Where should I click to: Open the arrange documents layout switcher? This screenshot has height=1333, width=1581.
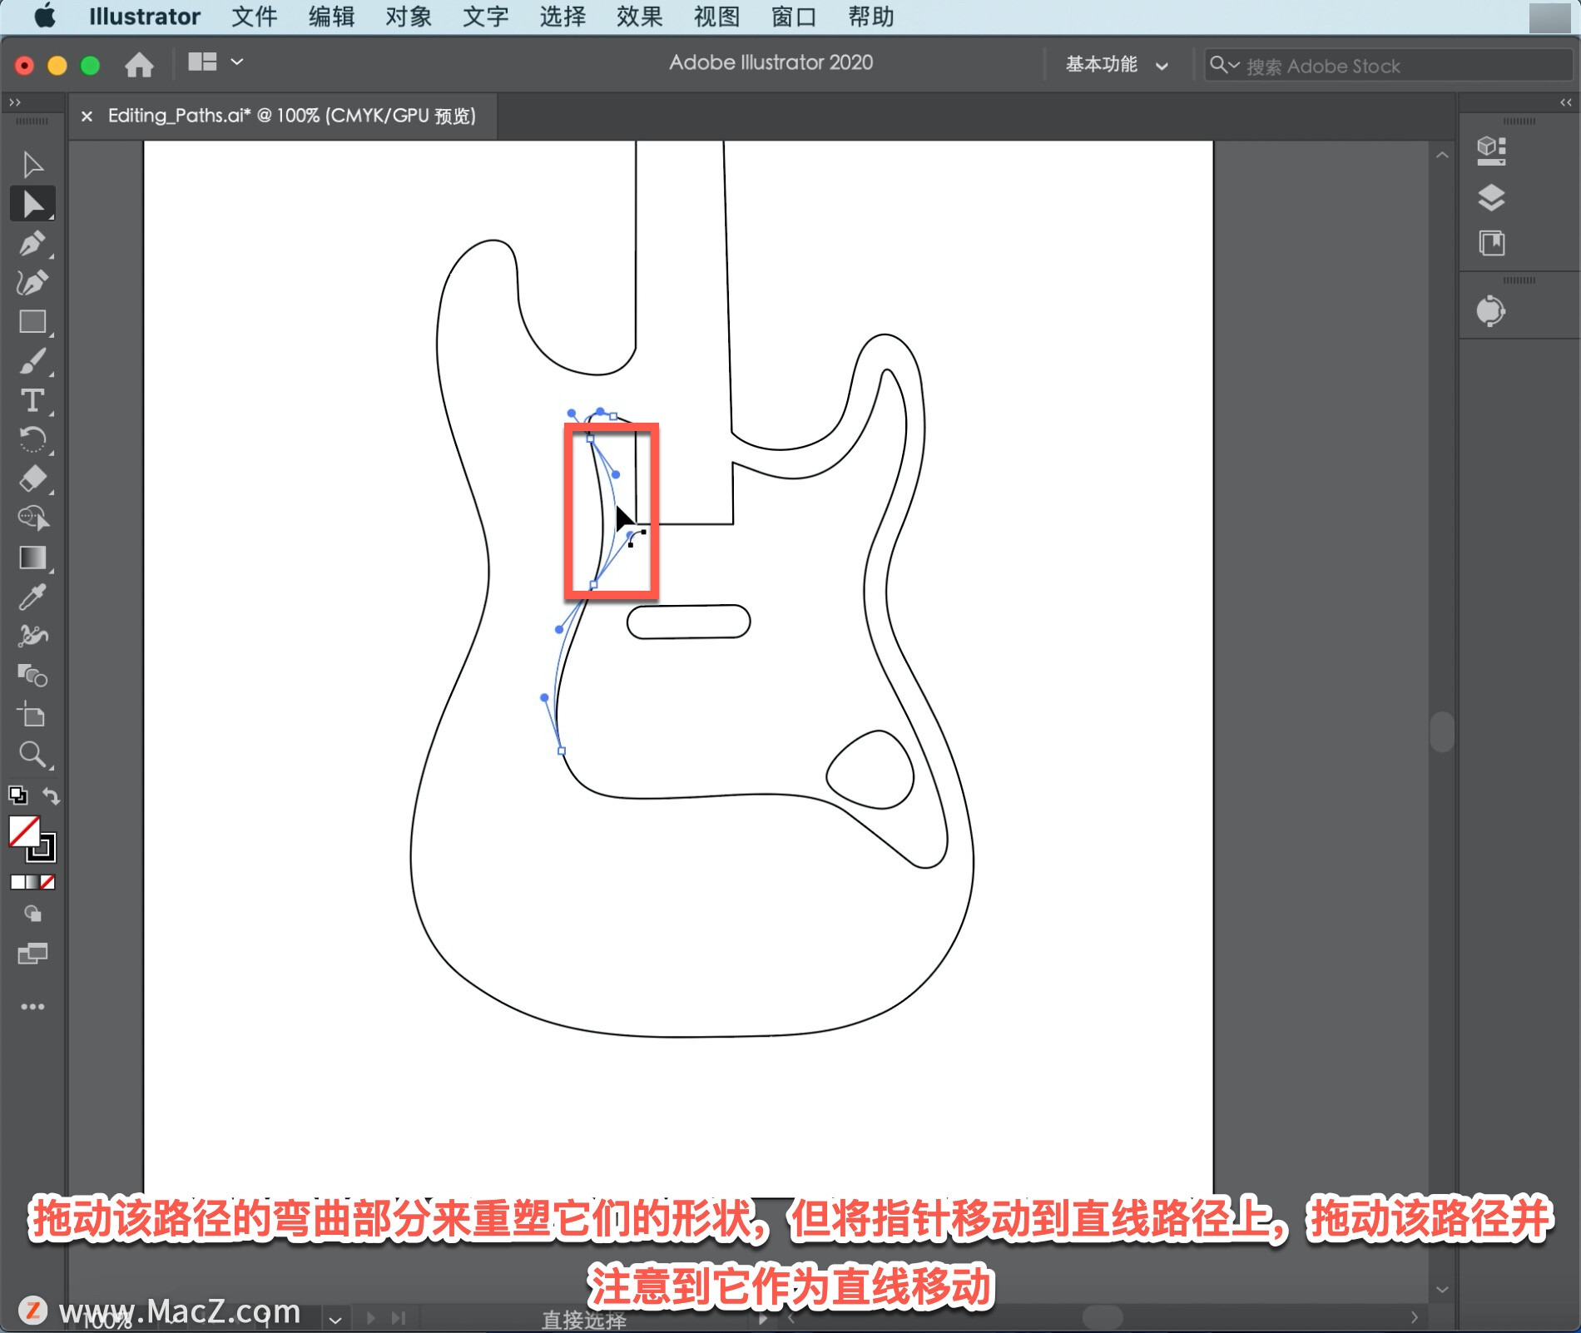[215, 62]
